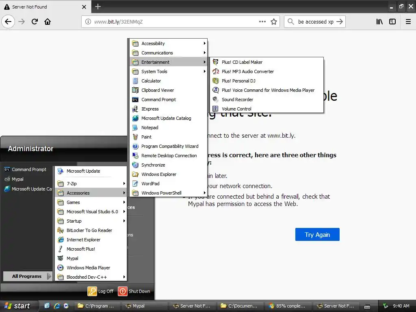Launch Calculator from Accessories
The width and height of the screenshot is (416, 312).
point(169,81)
